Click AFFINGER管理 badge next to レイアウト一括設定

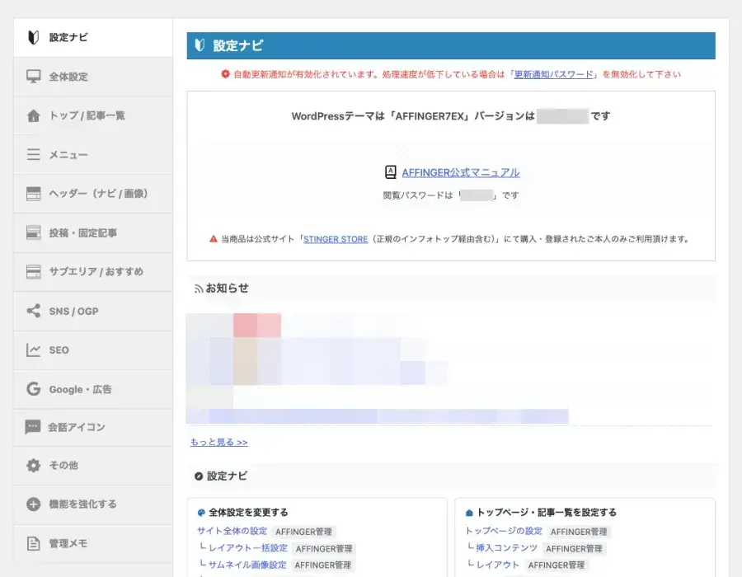(x=324, y=549)
